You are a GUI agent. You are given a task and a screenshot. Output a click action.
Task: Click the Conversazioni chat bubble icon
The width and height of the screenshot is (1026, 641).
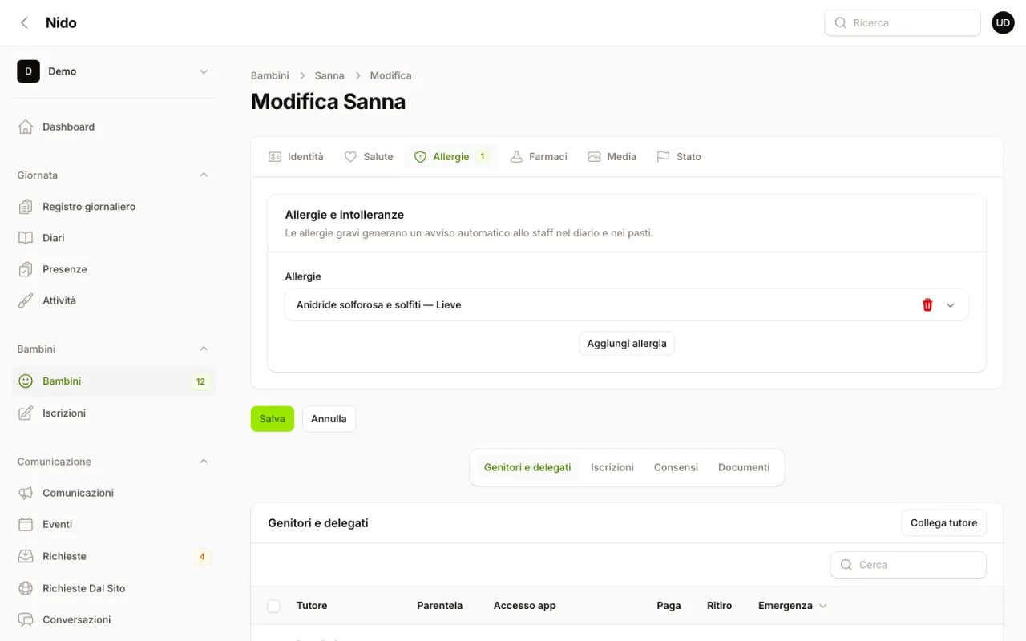click(26, 619)
